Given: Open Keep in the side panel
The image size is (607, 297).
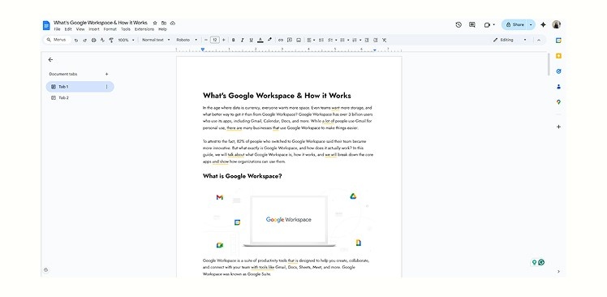Looking at the screenshot, I should (x=558, y=56).
